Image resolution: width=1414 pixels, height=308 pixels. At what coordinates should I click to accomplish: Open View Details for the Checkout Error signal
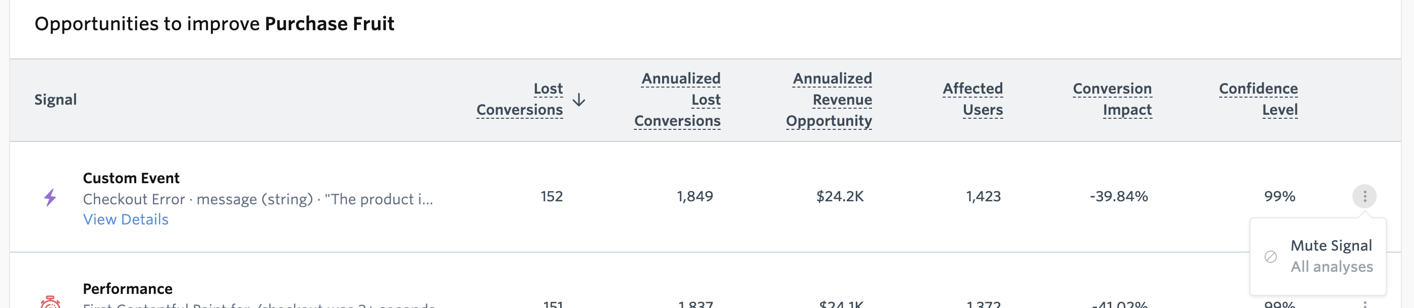click(126, 219)
